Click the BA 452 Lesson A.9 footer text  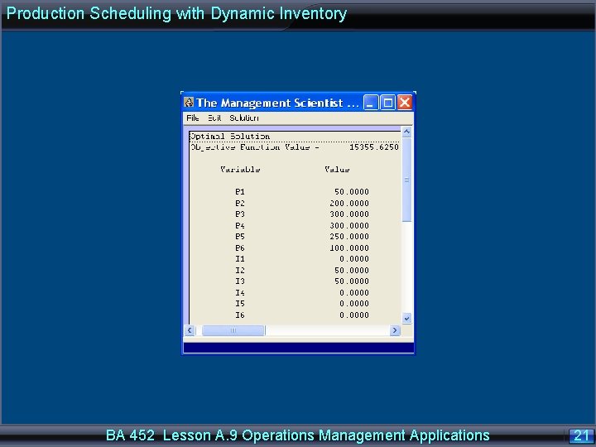(x=298, y=435)
